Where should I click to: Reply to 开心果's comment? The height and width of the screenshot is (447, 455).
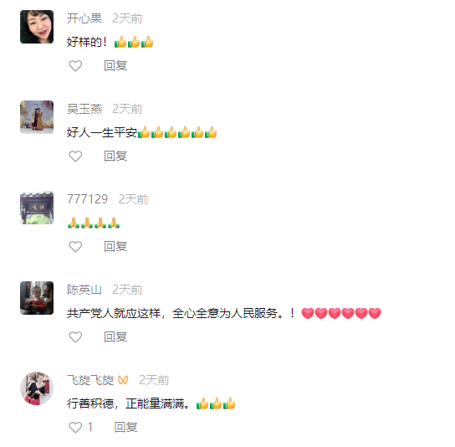click(x=115, y=65)
